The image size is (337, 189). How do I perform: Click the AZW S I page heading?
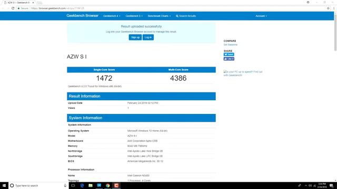click(77, 57)
